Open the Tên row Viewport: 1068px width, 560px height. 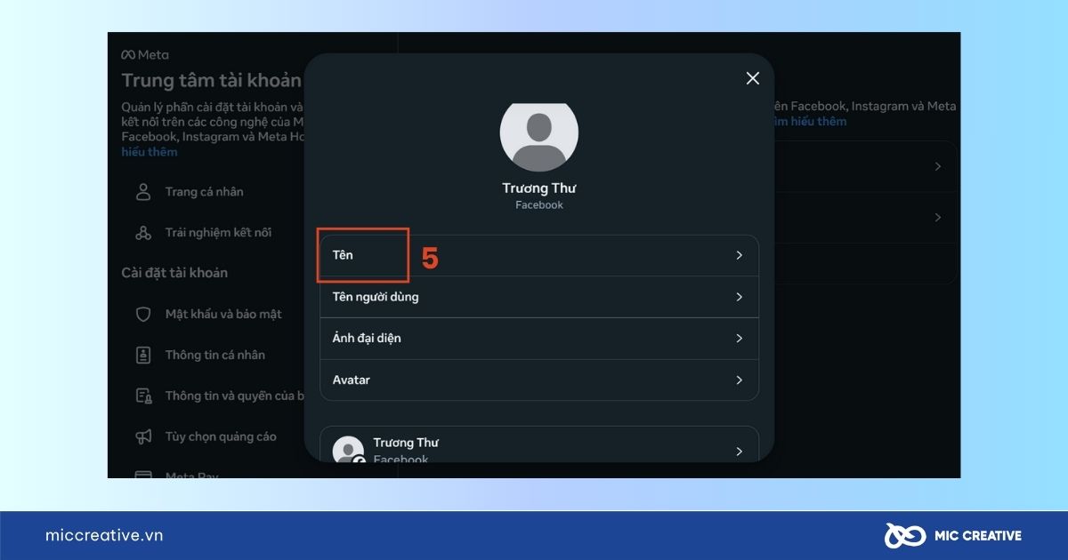[x=539, y=255]
